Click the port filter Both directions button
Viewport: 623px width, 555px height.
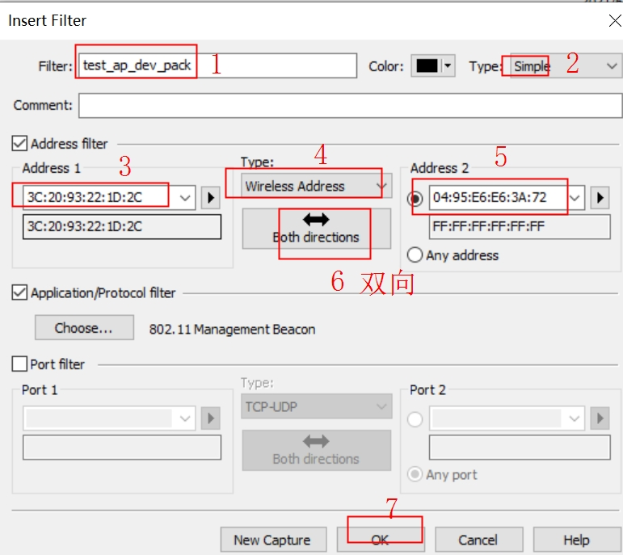click(x=316, y=450)
